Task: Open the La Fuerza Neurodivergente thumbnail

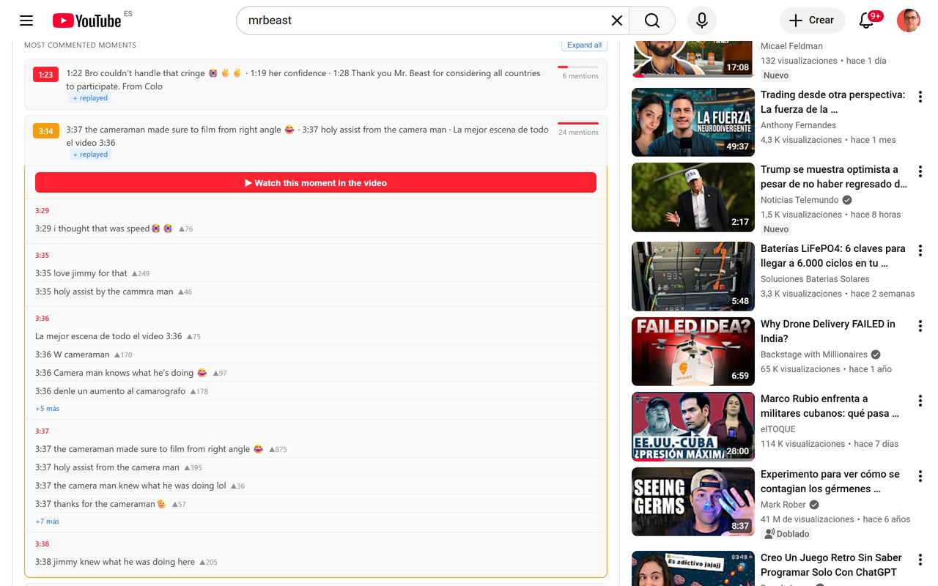Action: click(x=693, y=122)
